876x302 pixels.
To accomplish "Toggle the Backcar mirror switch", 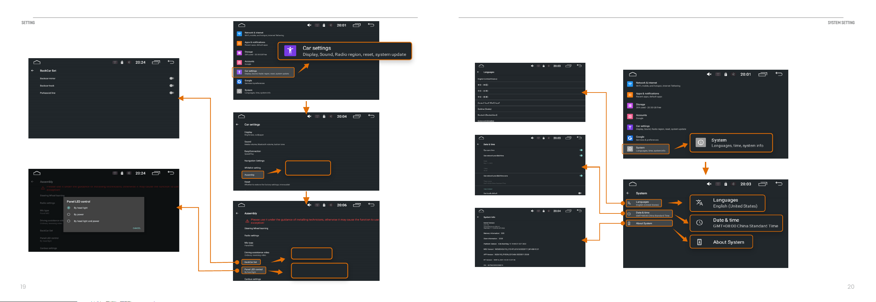I will point(172,78).
